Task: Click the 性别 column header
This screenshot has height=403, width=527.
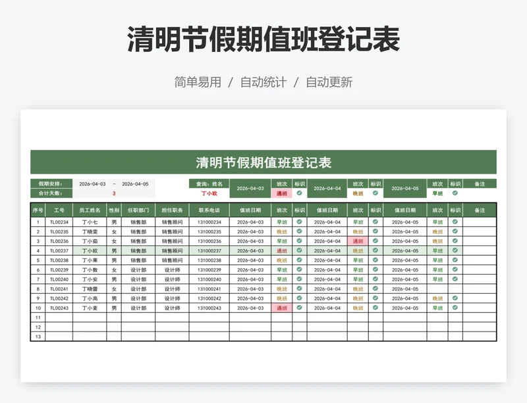Action: (x=114, y=210)
